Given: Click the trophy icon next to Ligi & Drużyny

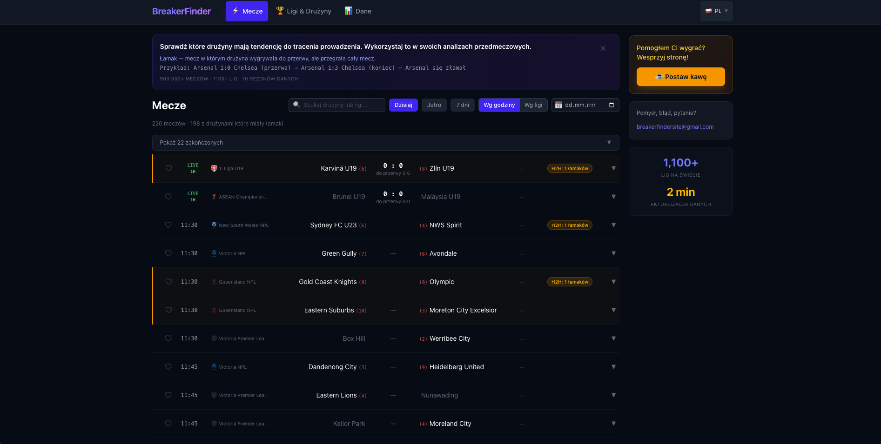Looking at the screenshot, I should (x=280, y=11).
